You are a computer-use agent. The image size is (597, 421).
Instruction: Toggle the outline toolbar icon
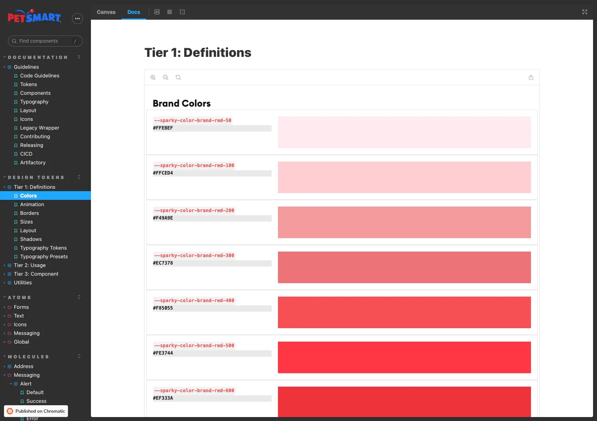click(x=182, y=12)
